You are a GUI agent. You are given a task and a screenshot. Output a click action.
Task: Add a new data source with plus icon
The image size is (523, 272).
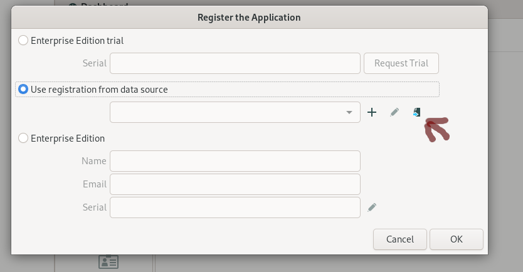click(372, 112)
